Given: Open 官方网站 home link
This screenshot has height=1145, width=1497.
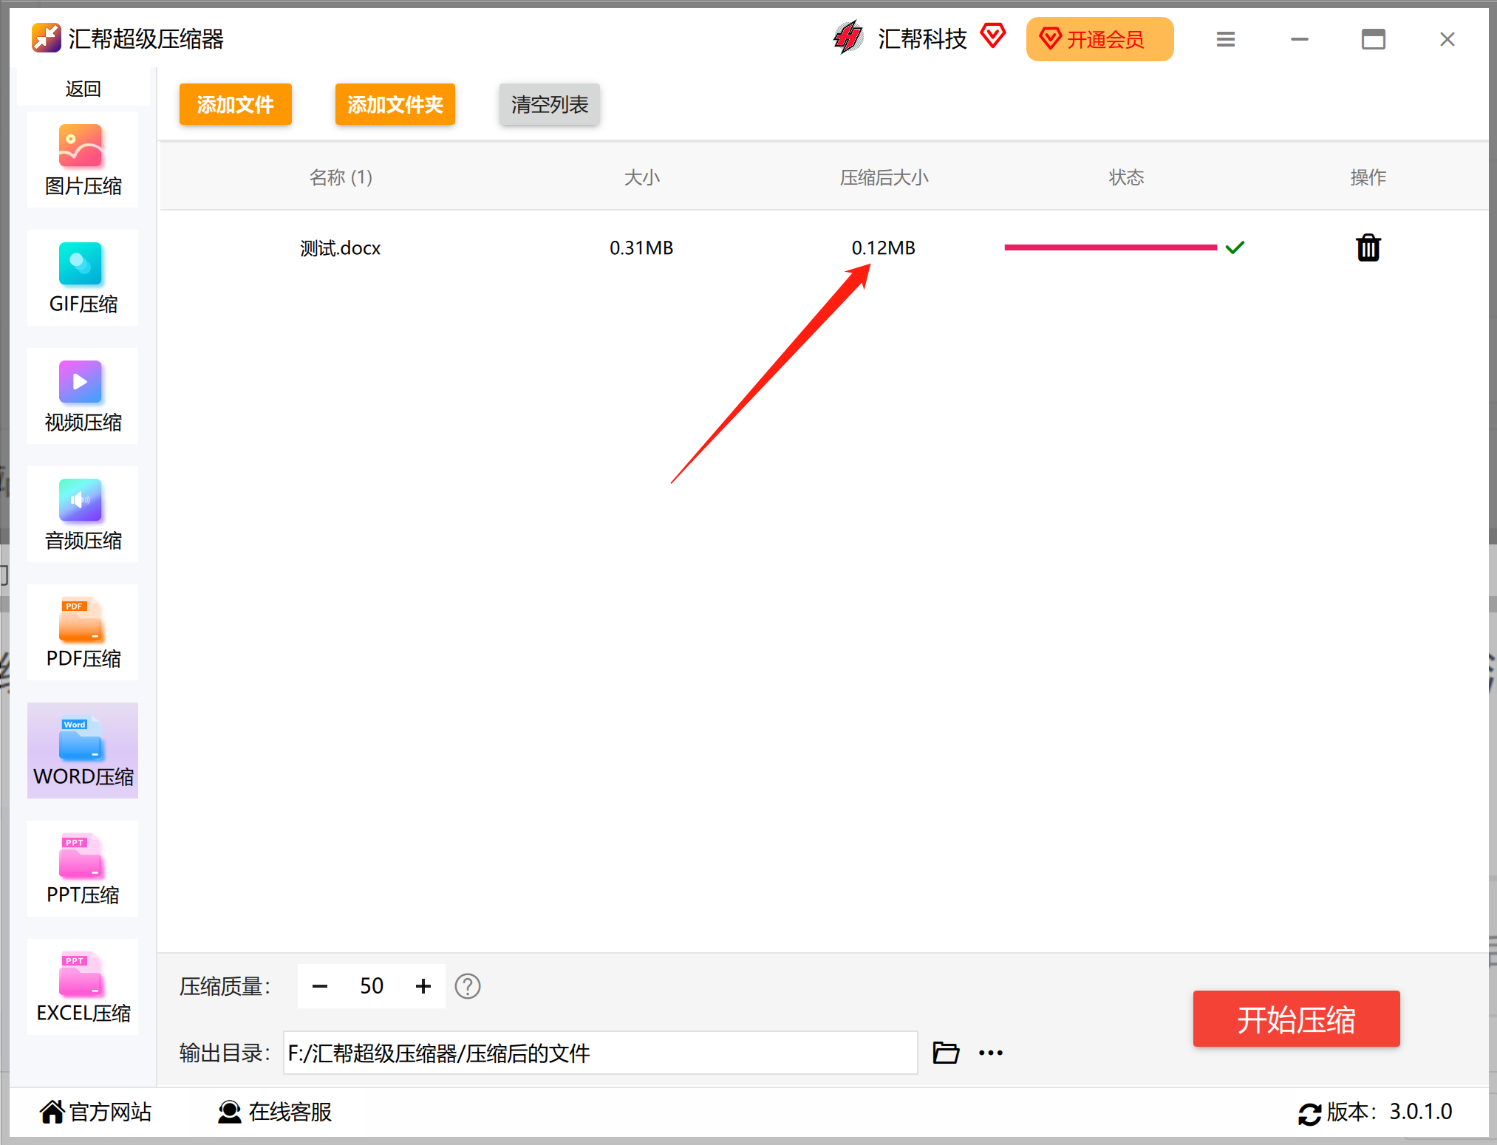Looking at the screenshot, I should point(96,1112).
